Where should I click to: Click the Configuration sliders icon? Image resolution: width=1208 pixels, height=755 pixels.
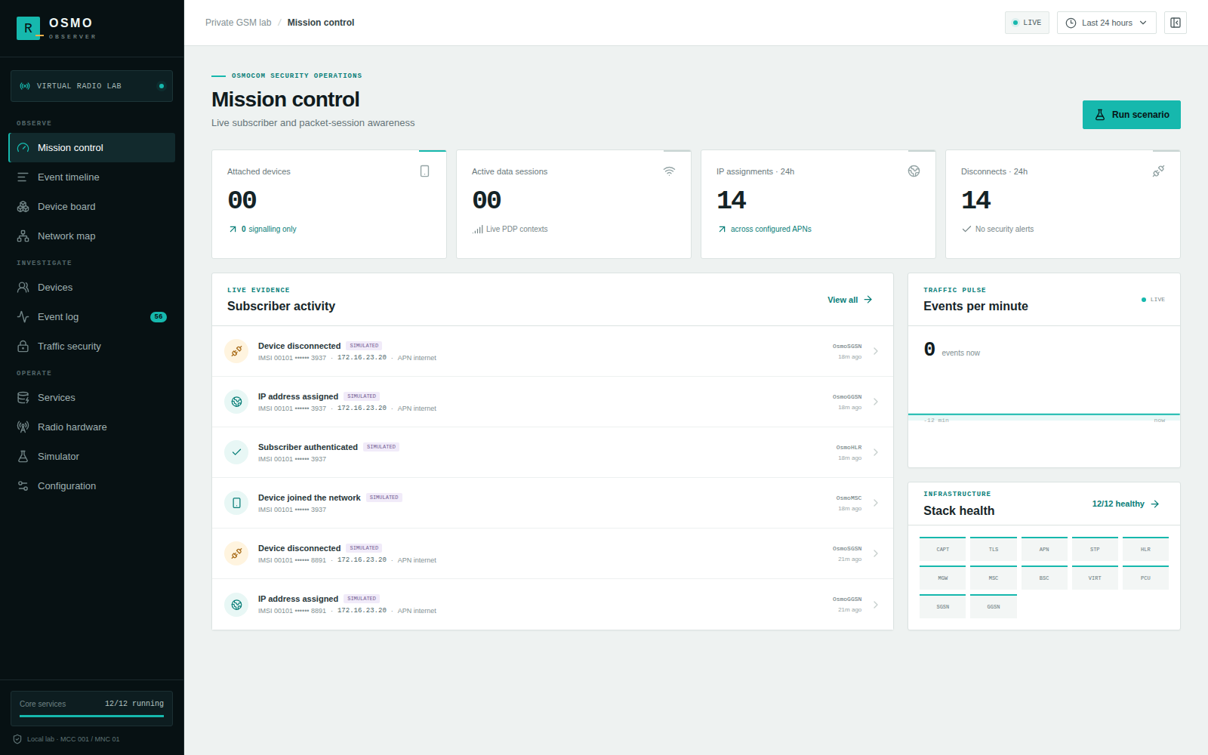pyautogui.click(x=23, y=486)
